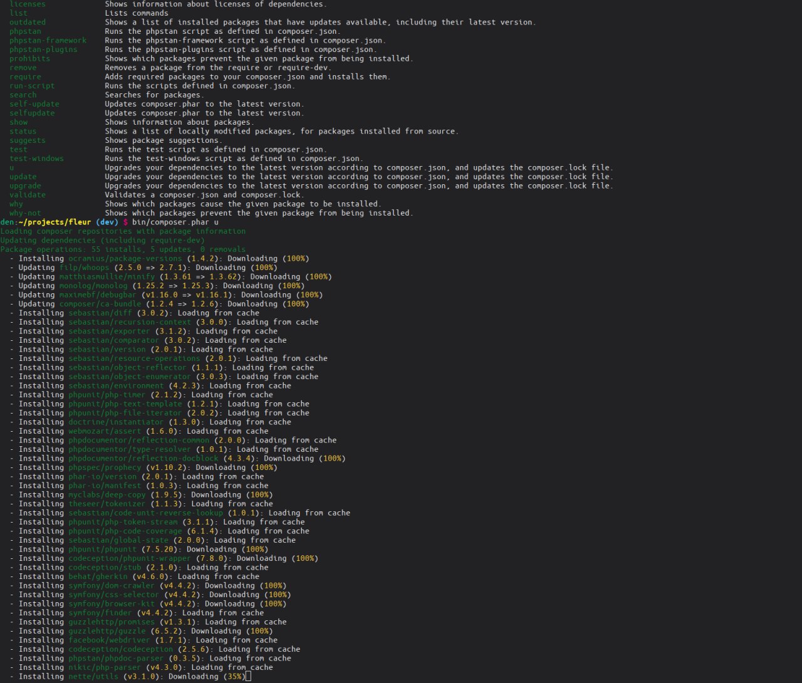Click package name 'symfony/finder'
This screenshot has height=683, width=802.
coord(100,613)
